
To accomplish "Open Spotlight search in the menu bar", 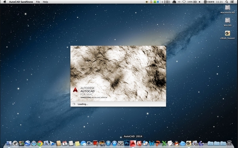I will 226,2.
